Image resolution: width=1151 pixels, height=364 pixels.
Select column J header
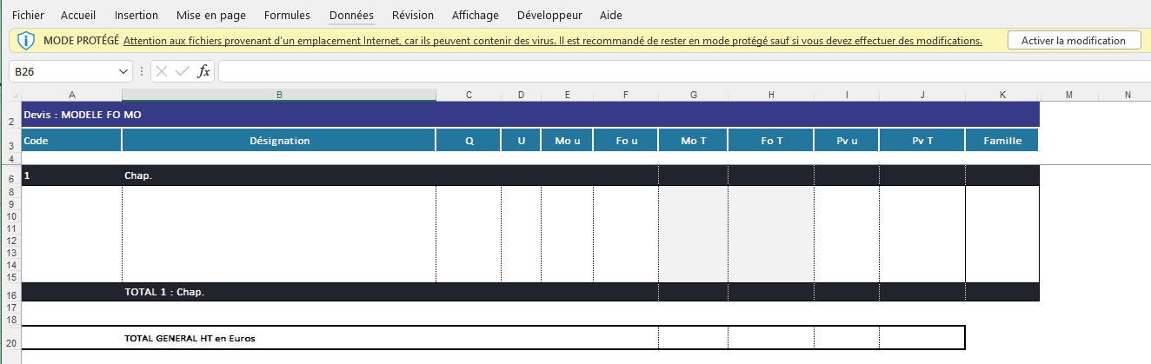pyautogui.click(x=922, y=95)
